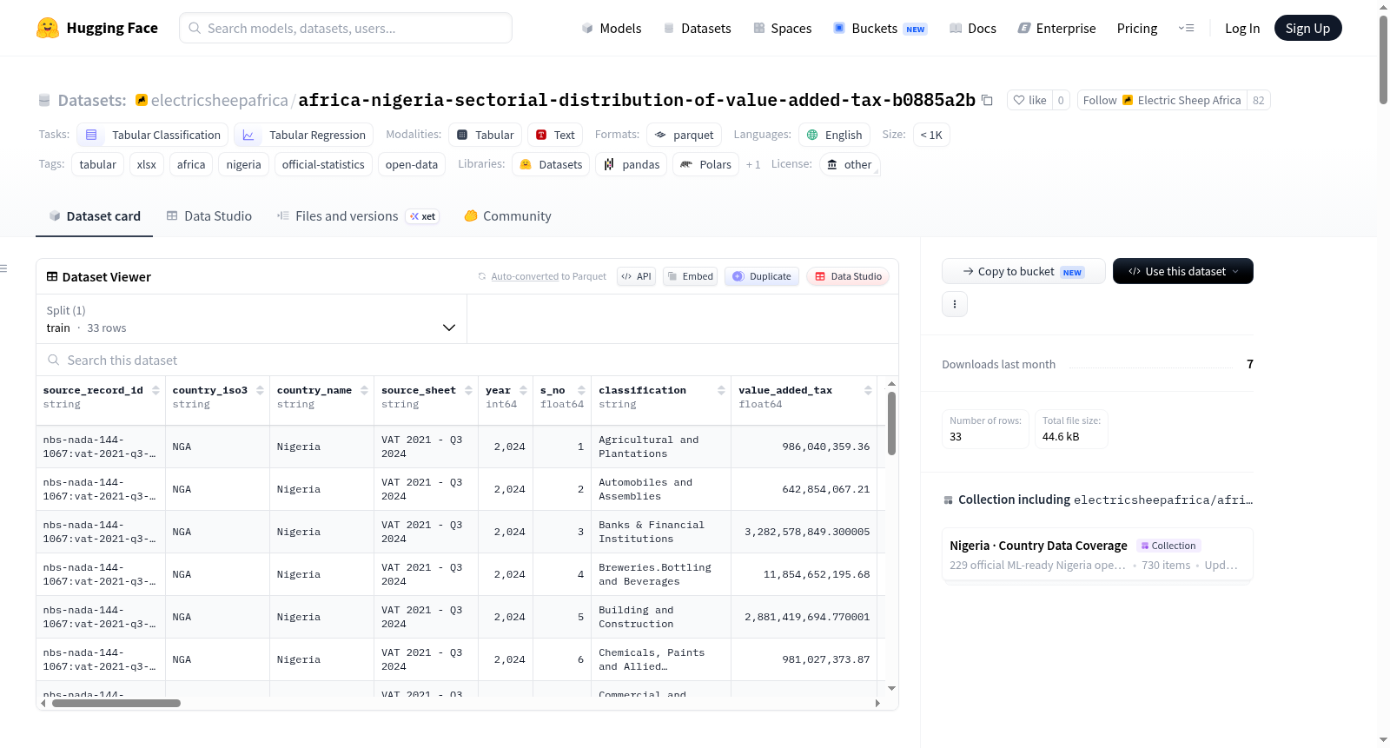Image resolution: width=1390 pixels, height=748 pixels.
Task: Switch to the Data Studio tab
Action: (209, 215)
